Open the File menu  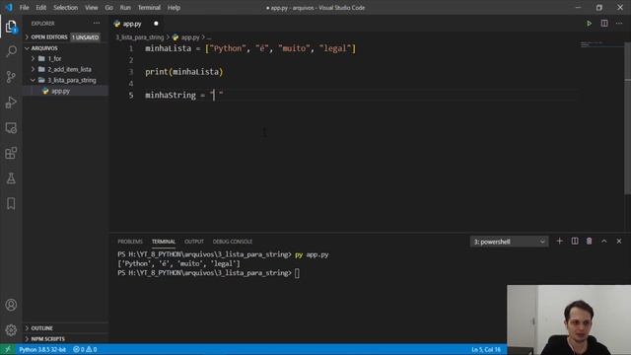(24, 8)
